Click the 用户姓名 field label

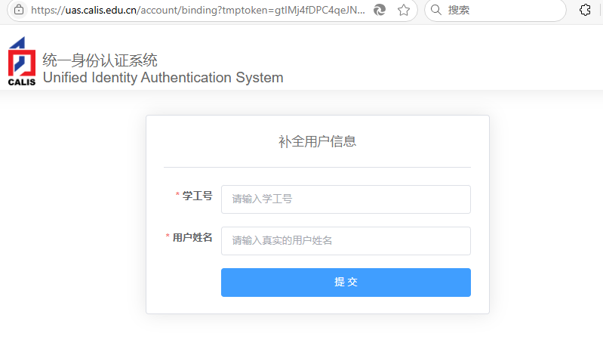click(x=192, y=237)
